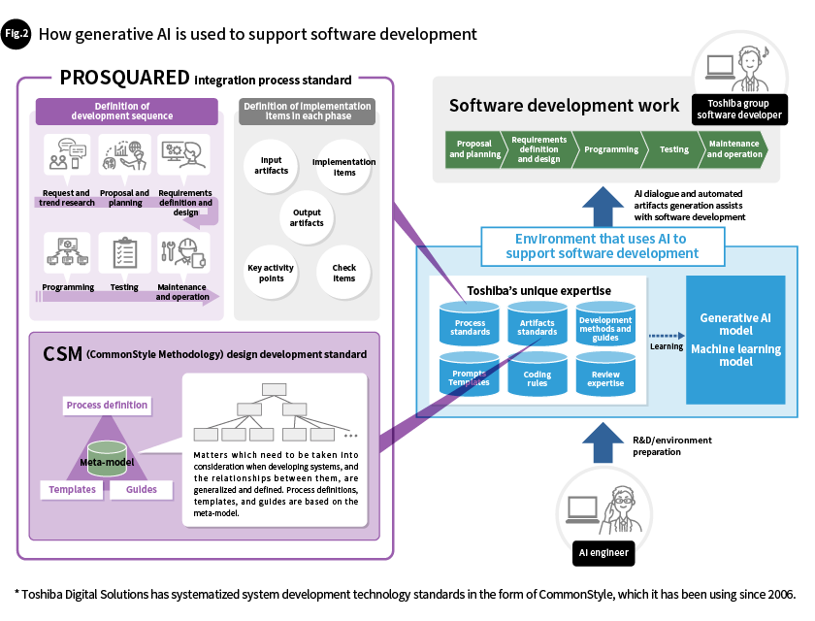The height and width of the screenshot is (621, 815).
Task: Select the black AI engineer label
Action: pyautogui.click(x=603, y=553)
